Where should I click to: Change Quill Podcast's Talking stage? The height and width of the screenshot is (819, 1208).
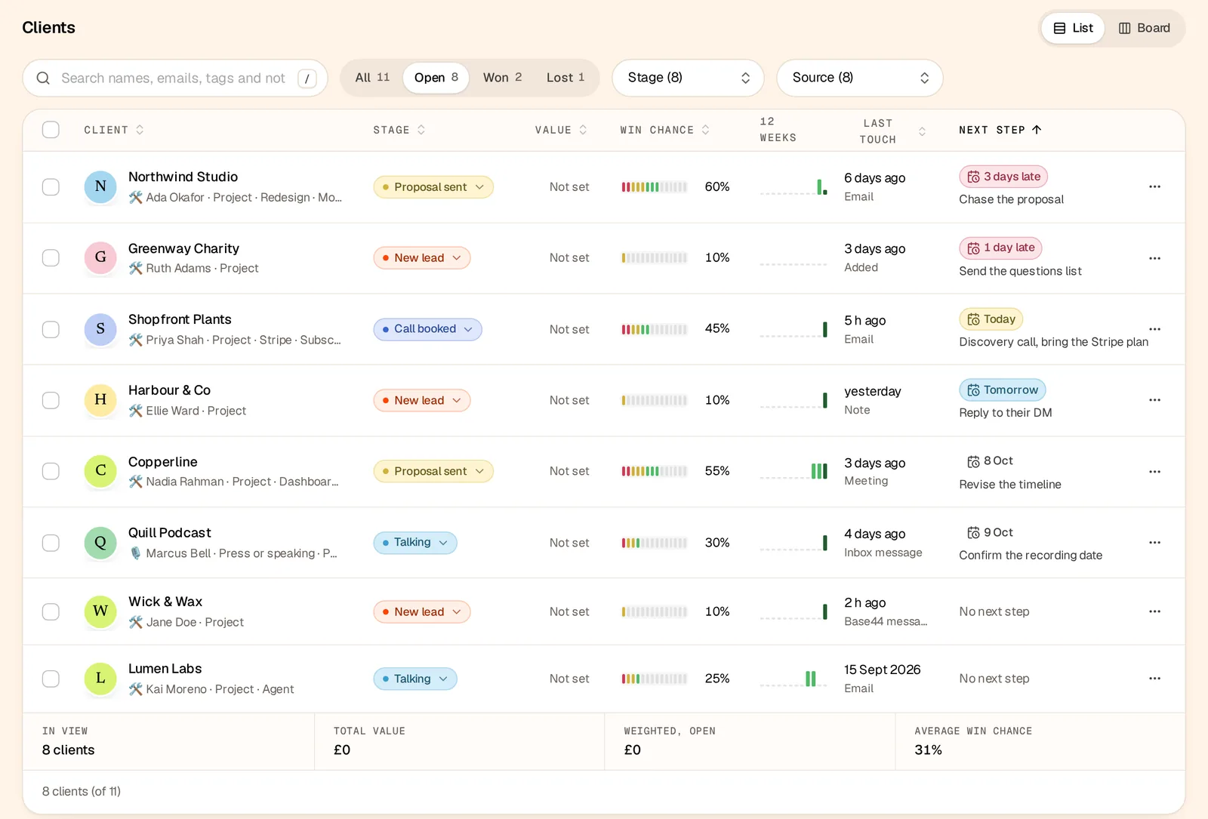[x=415, y=543]
